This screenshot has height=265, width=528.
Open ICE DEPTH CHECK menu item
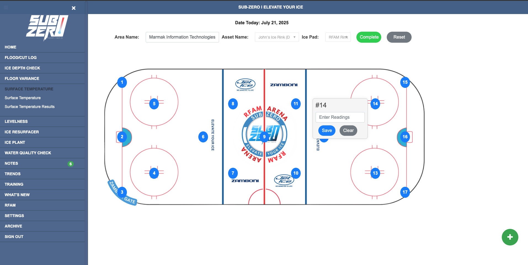(42, 68)
